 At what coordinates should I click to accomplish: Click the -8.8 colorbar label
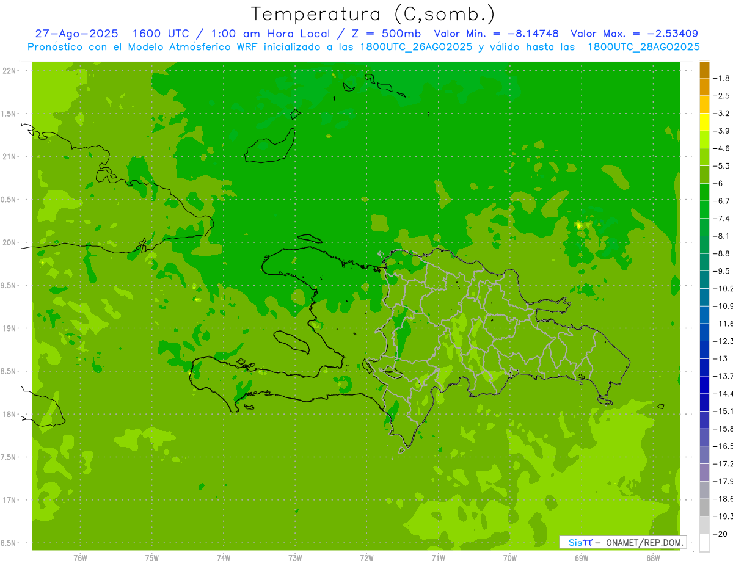click(721, 253)
